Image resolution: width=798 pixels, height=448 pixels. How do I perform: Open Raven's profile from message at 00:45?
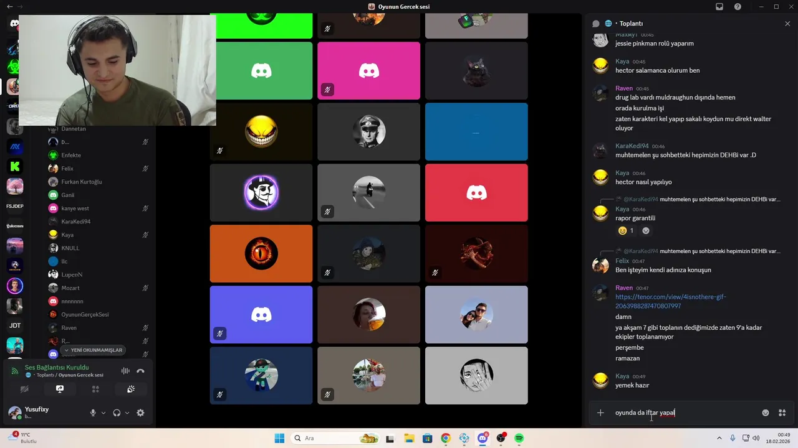(623, 88)
